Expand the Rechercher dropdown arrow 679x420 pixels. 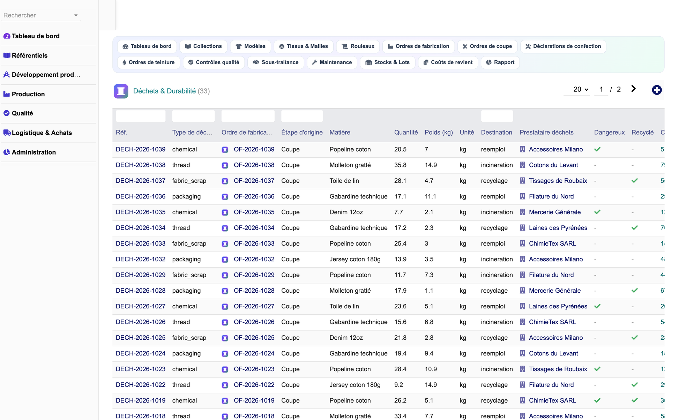76,15
